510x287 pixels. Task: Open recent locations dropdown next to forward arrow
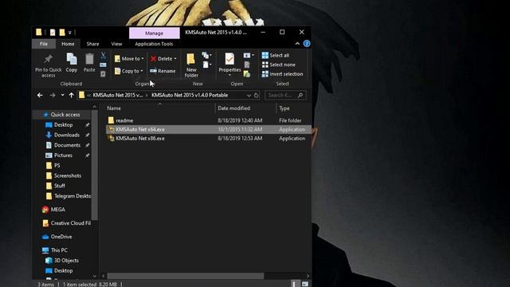[62, 95]
